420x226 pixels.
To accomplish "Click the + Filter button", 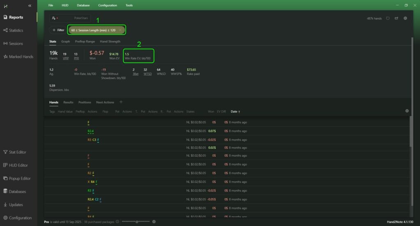I will pyautogui.click(x=58, y=30).
